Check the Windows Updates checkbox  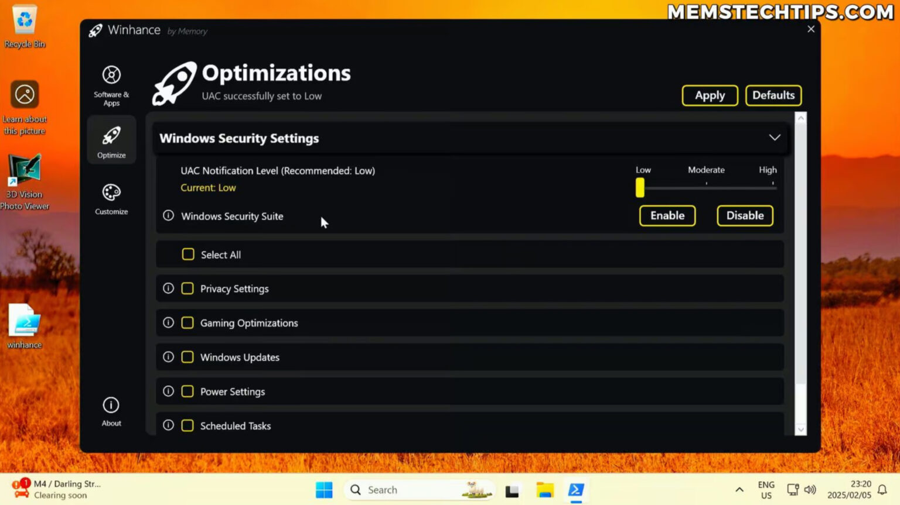pos(187,356)
